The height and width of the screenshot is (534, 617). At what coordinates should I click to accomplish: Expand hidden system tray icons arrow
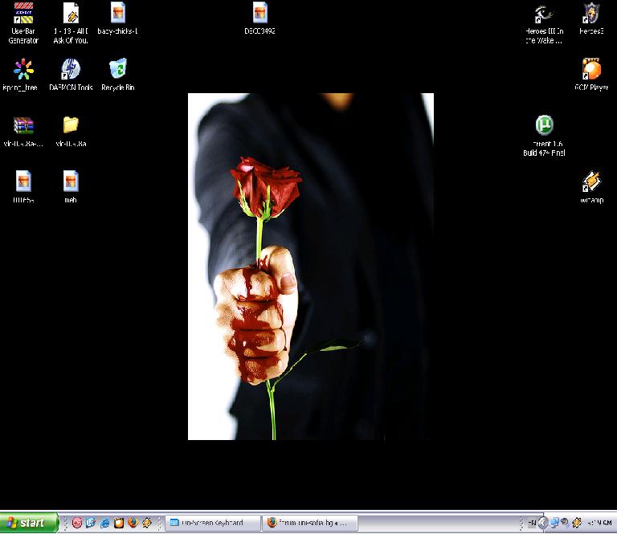coord(542,523)
